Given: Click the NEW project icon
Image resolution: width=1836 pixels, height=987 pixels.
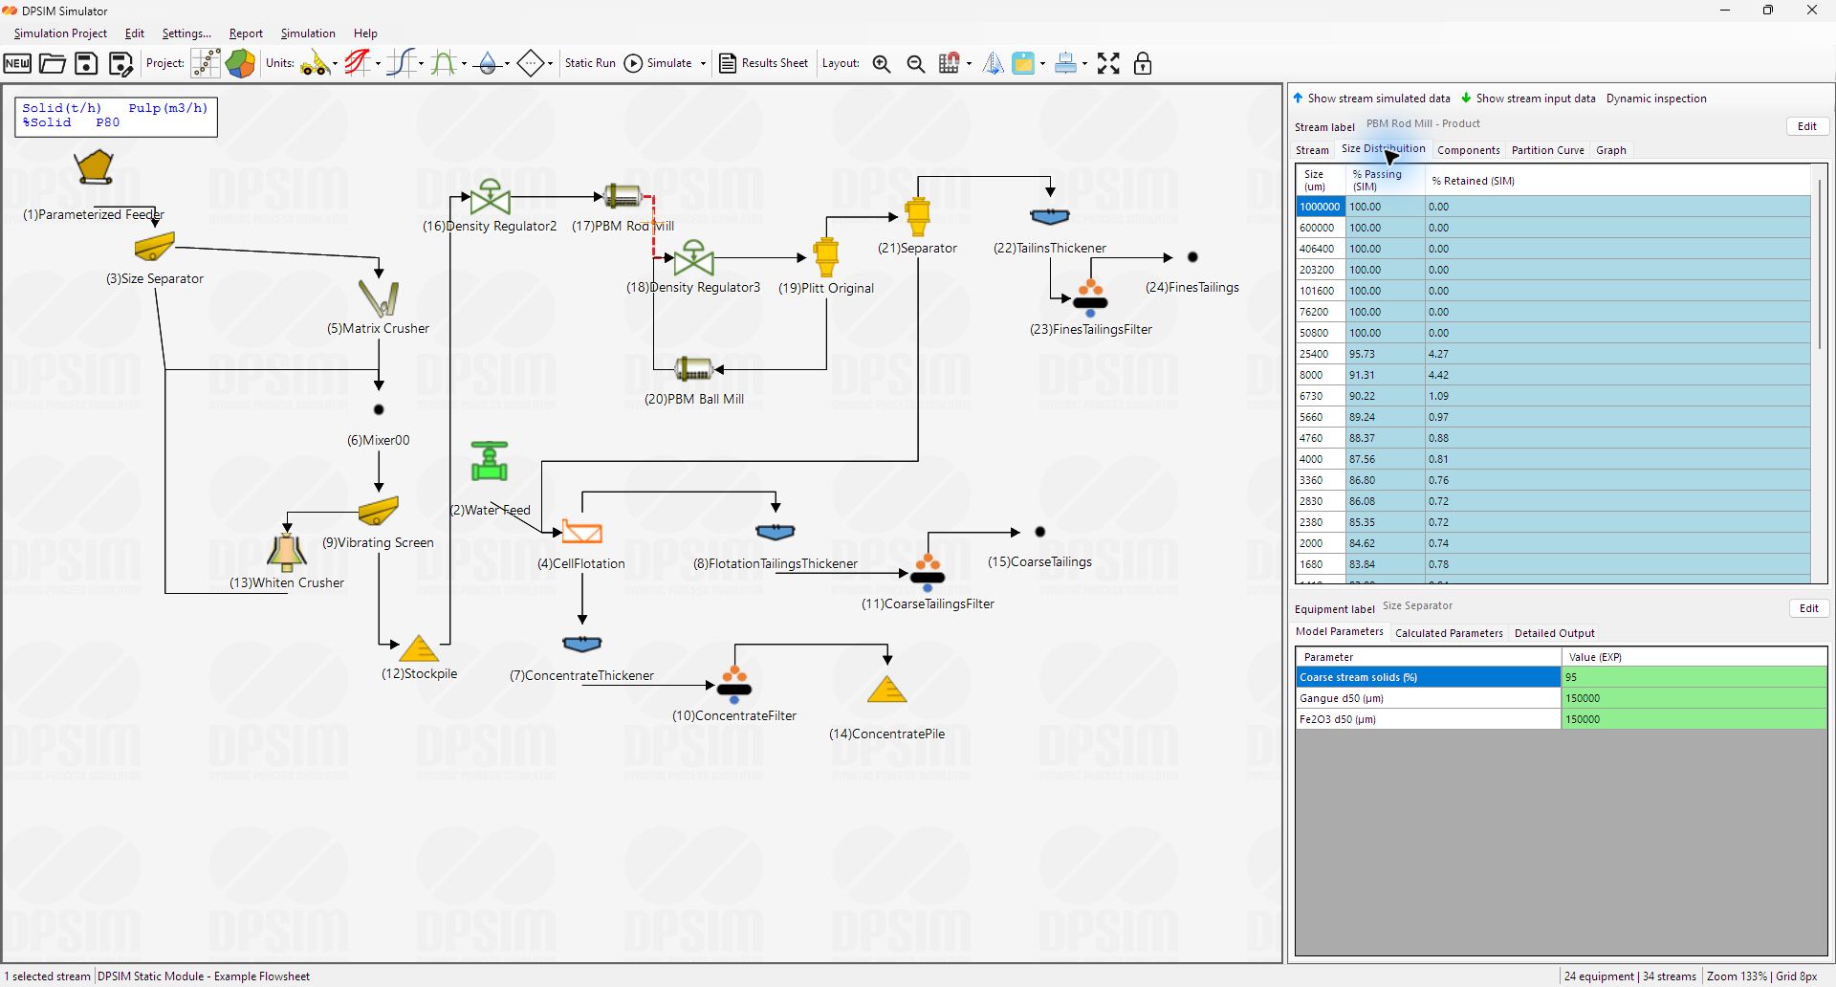Looking at the screenshot, I should coord(17,64).
